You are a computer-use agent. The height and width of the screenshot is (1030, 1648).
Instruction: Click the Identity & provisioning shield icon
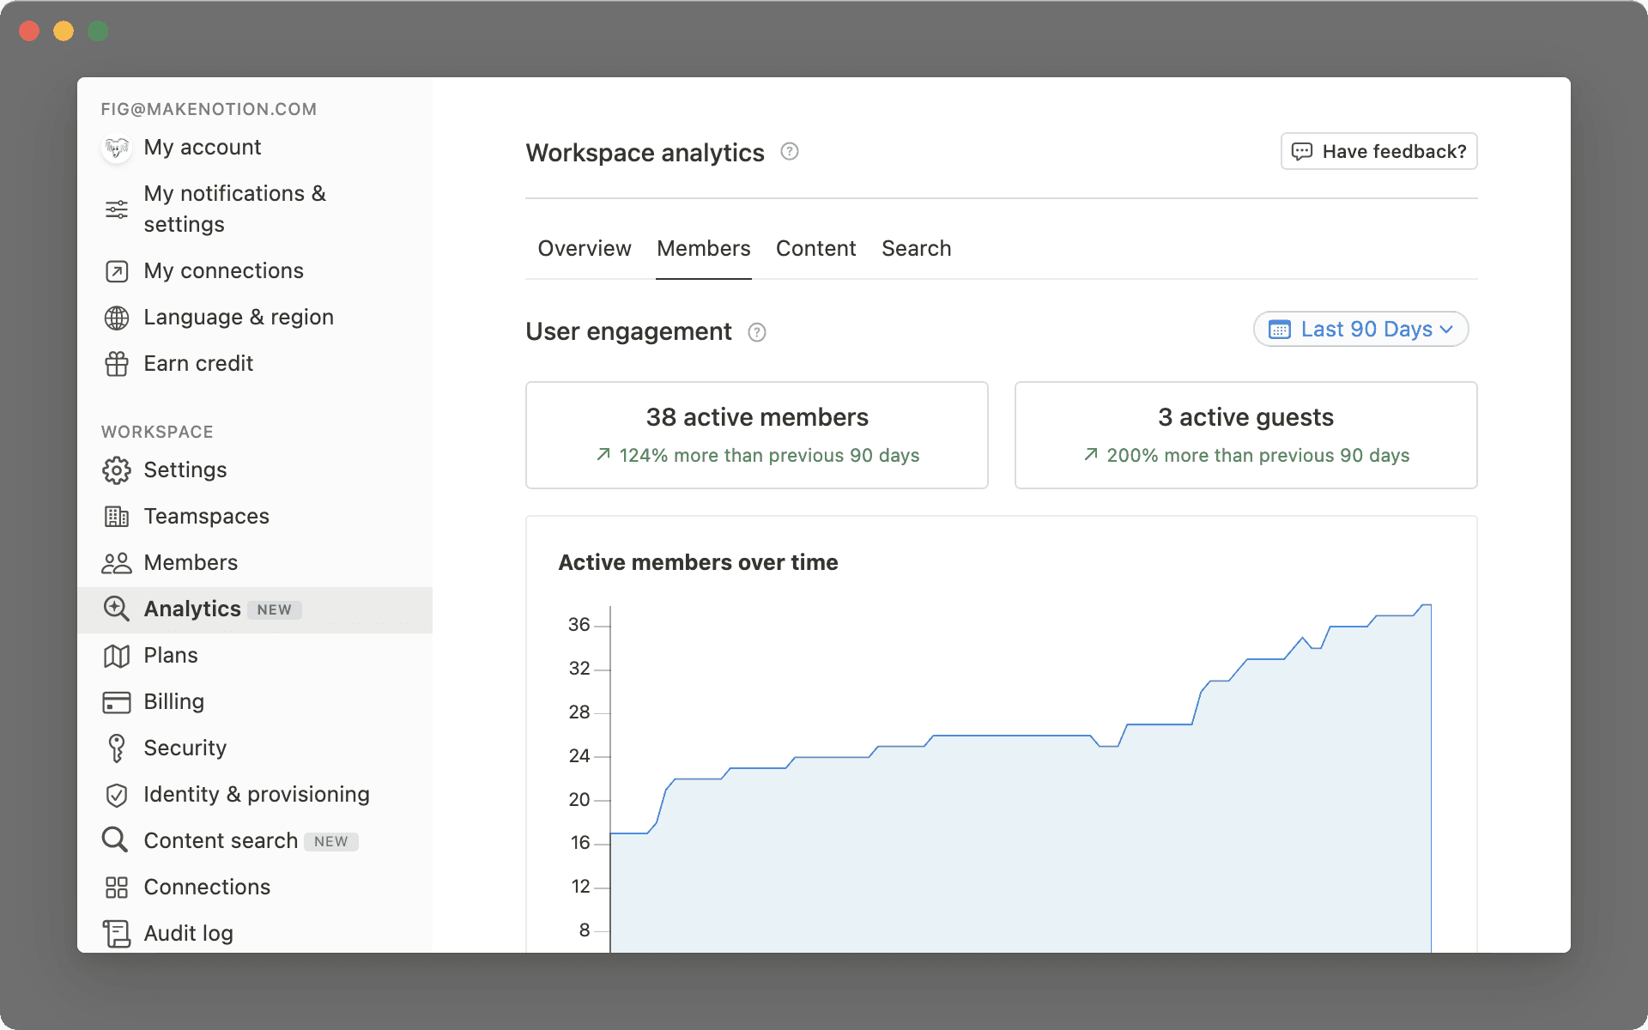pyautogui.click(x=117, y=795)
